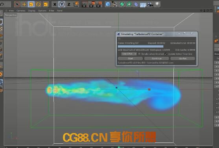Viewport: 219px width, 148px height.
Task: Activate the Rotate tool
Action: click(39, 4)
